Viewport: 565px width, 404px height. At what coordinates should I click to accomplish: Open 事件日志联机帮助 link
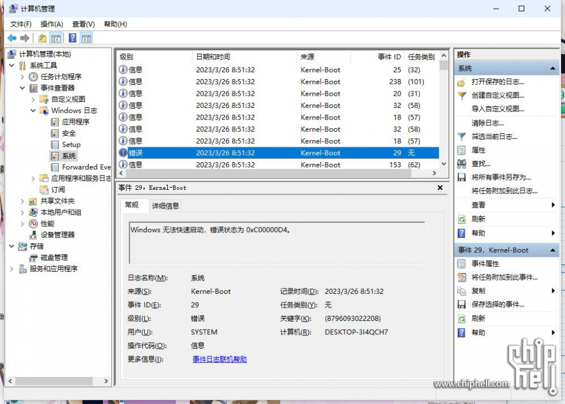(220, 359)
